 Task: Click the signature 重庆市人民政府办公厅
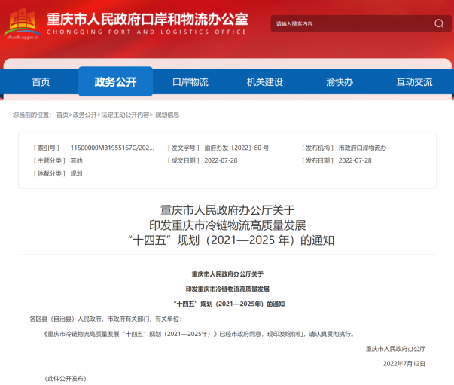[x=395, y=349]
